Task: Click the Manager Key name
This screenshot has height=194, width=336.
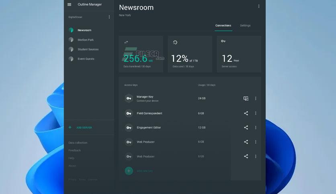Action: point(145,97)
